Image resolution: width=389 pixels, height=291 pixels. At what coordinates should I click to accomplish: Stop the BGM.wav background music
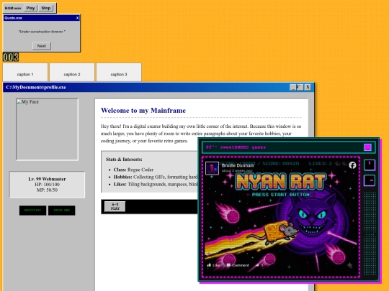pyautogui.click(x=46, y=8)
